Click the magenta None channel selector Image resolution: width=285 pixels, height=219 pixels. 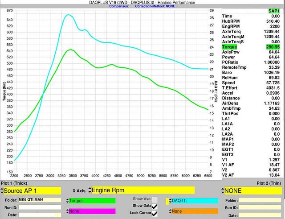click(91, 211)
